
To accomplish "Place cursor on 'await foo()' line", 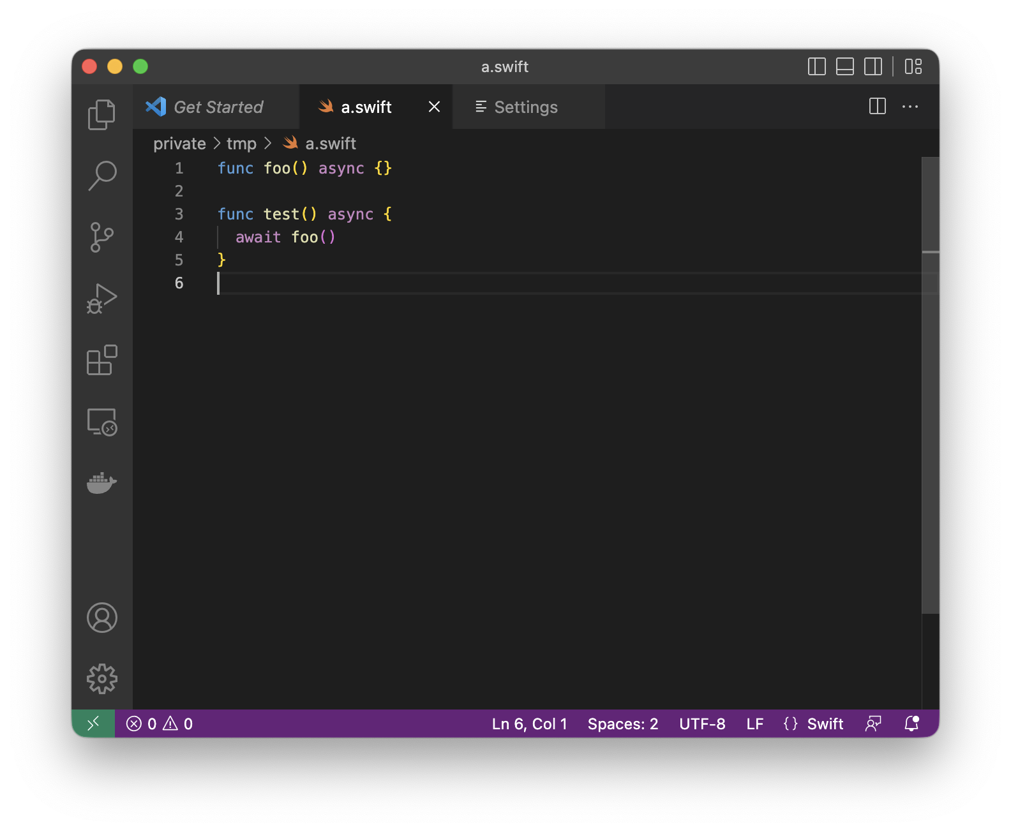I will [285, 237].
